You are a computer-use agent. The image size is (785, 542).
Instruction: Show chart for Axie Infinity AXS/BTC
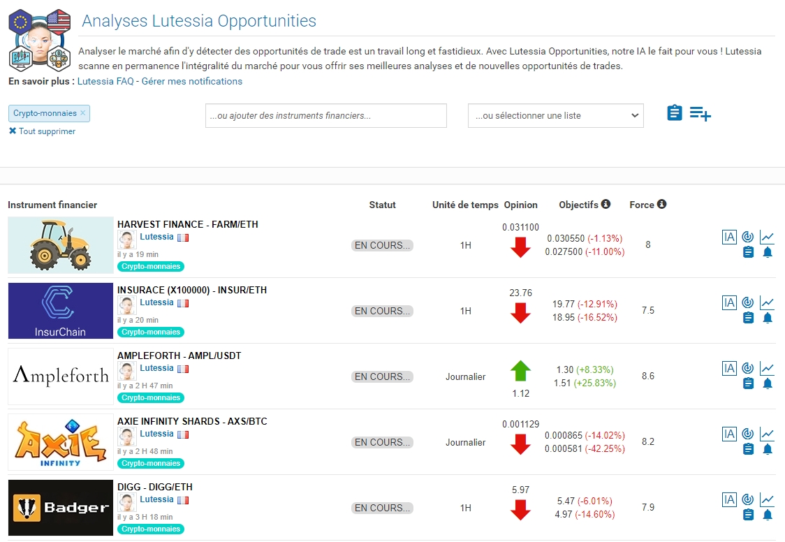pyautogui.click(x=767, y=434)
